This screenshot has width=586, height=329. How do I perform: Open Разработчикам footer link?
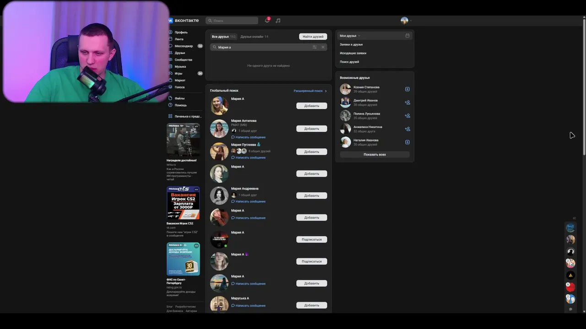tap(185, 307)
